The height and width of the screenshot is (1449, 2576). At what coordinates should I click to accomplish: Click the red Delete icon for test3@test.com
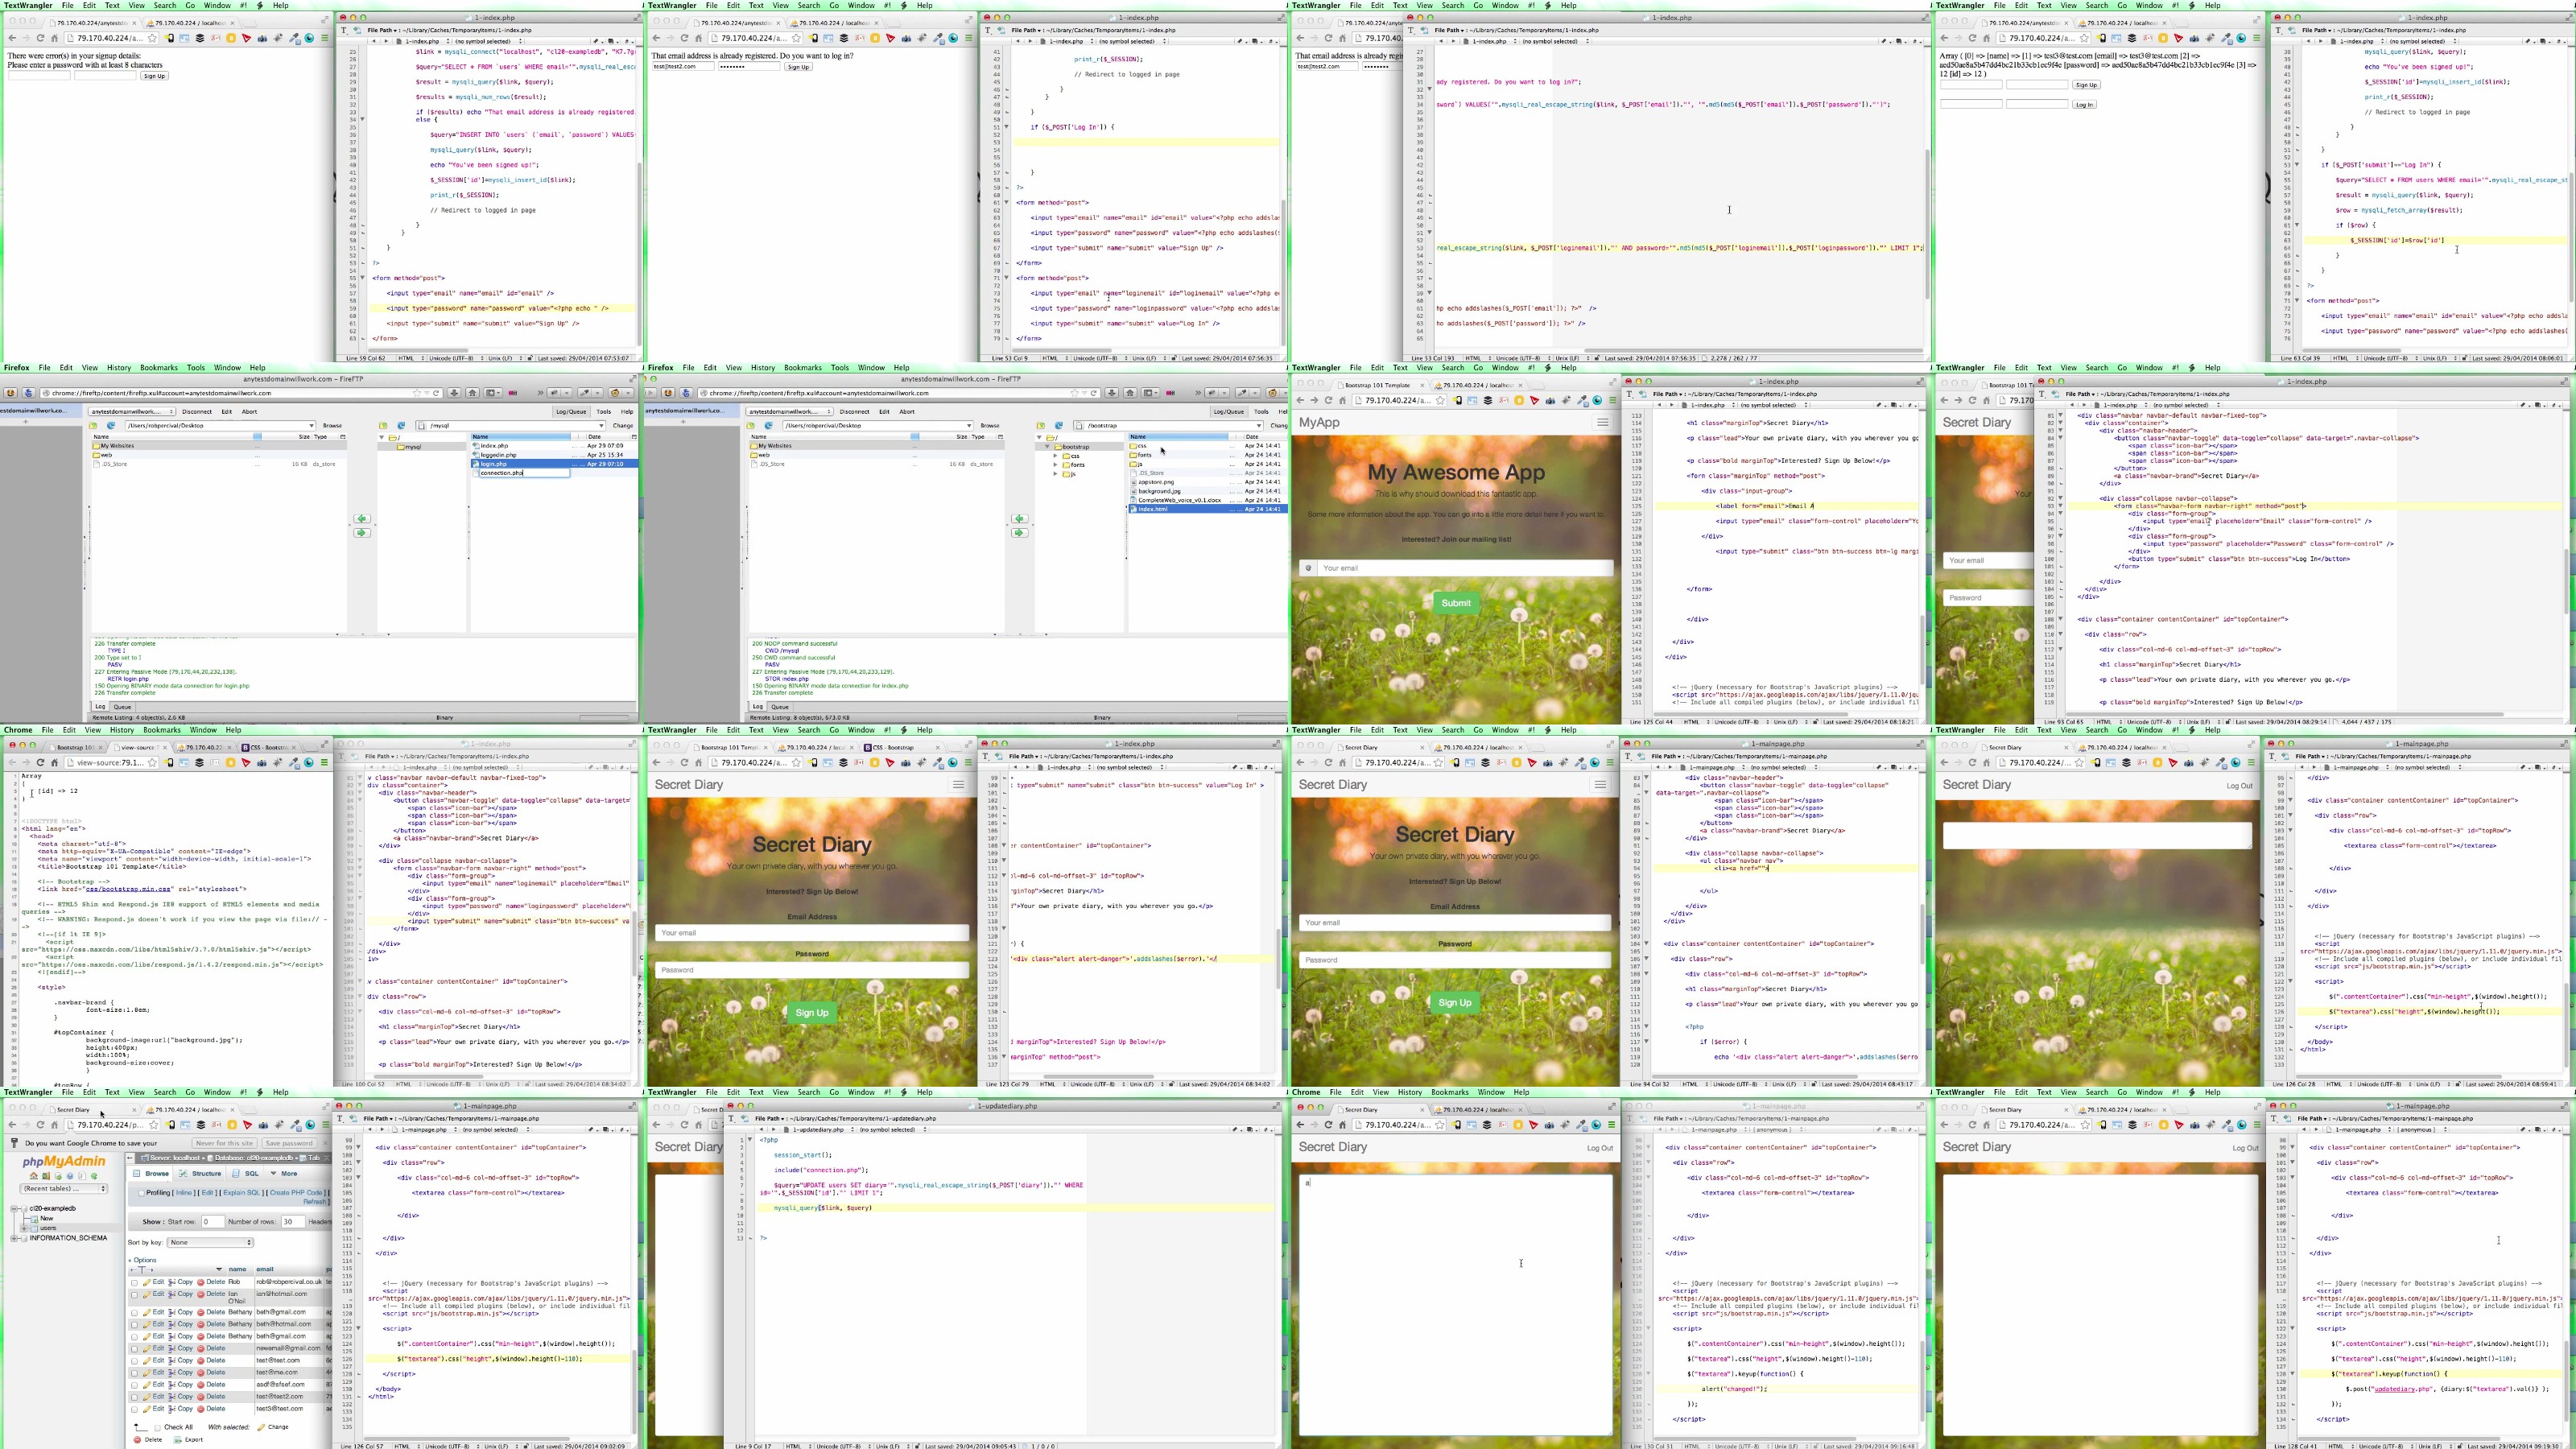tap(201, 1410)
